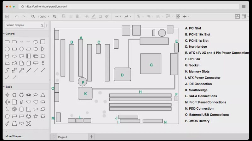The height and width of the screenshot is (141, 252).
Task: Click the zoom in magnifier icon
Action: coord(54,16)
